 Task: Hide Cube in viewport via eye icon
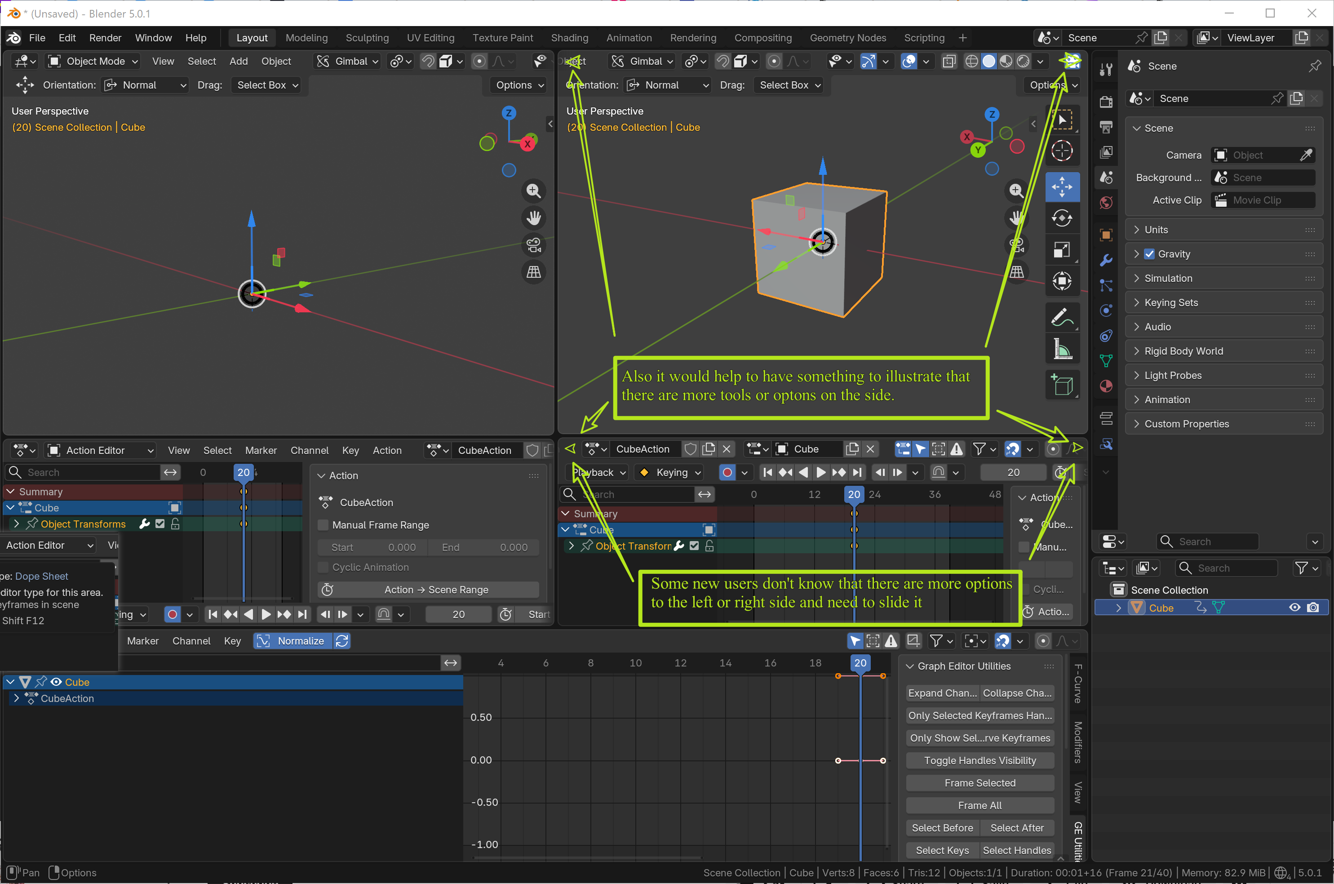[x=1294, y=608]
